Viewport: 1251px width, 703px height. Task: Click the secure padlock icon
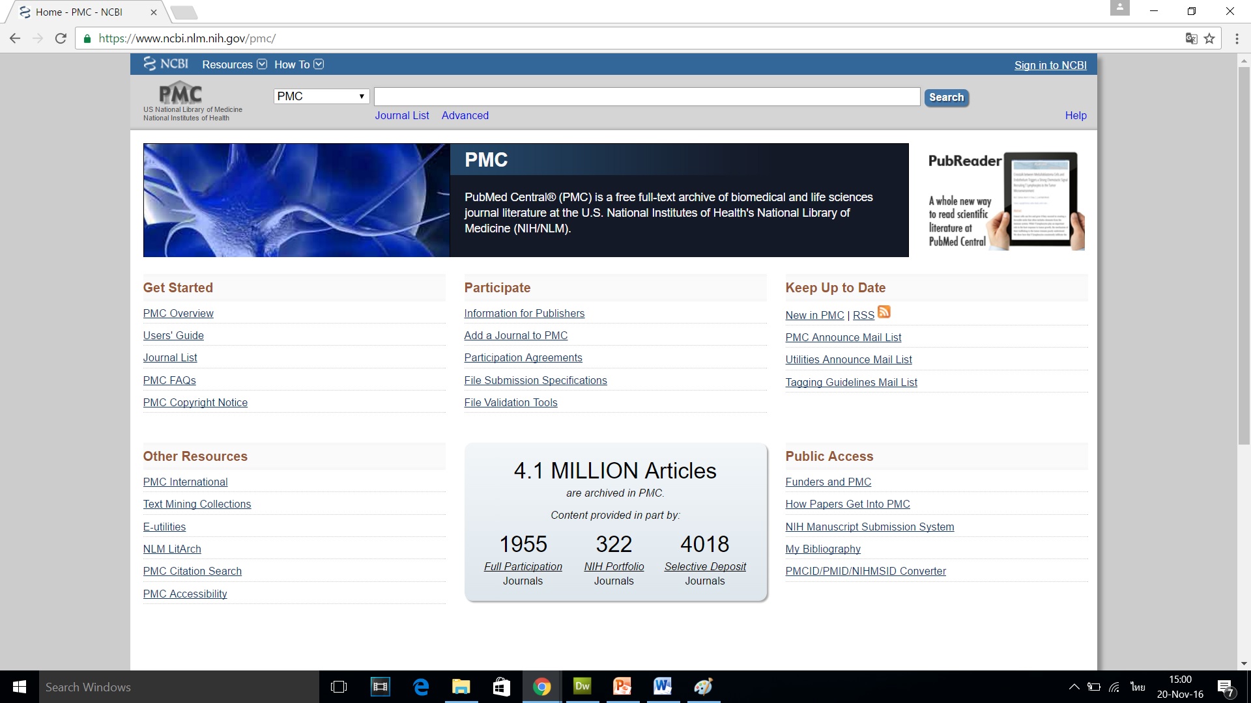coord(87,38)
